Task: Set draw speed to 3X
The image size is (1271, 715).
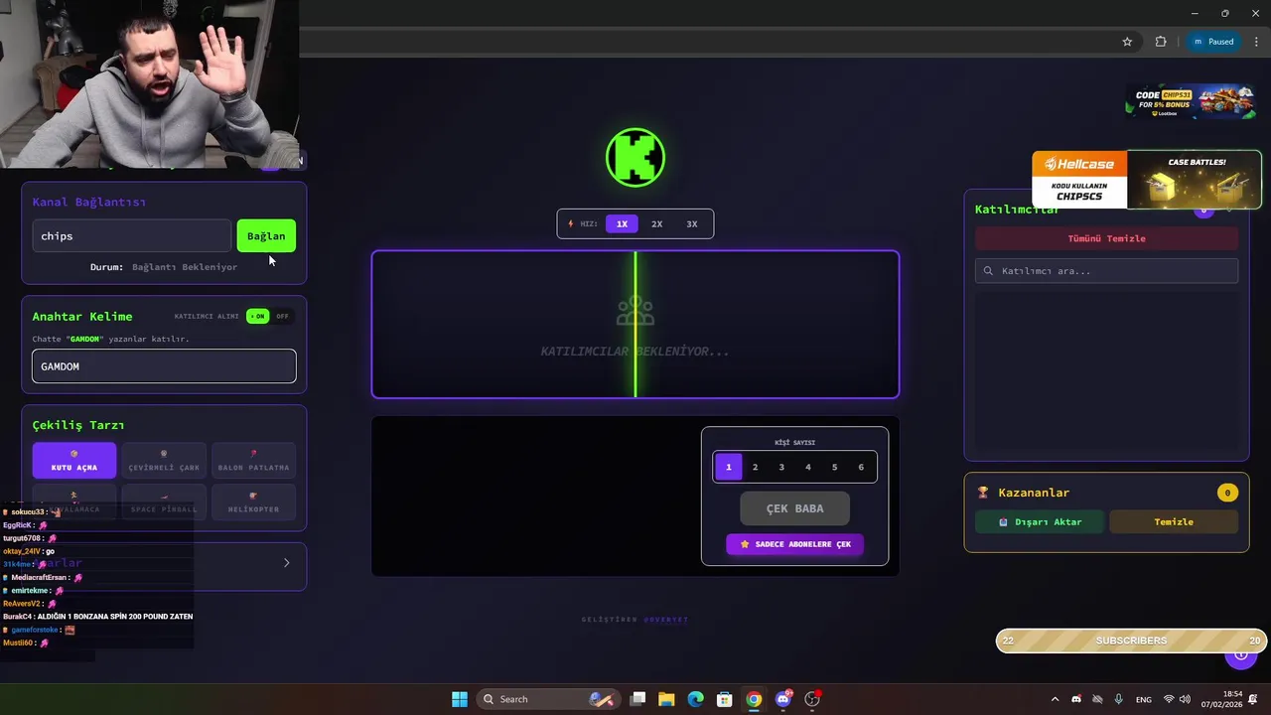Action: tap(692, 224)
